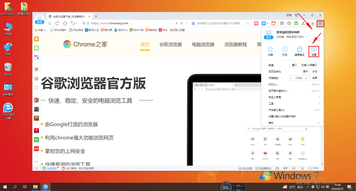Go to the home page icon

click(x=65, y=23)
